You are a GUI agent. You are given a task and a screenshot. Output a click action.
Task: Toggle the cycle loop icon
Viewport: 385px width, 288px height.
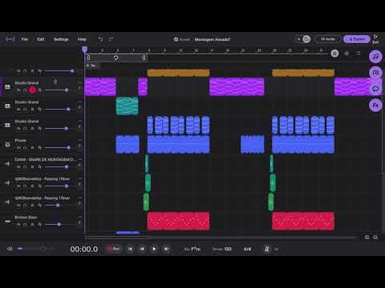tap(115, 58)
